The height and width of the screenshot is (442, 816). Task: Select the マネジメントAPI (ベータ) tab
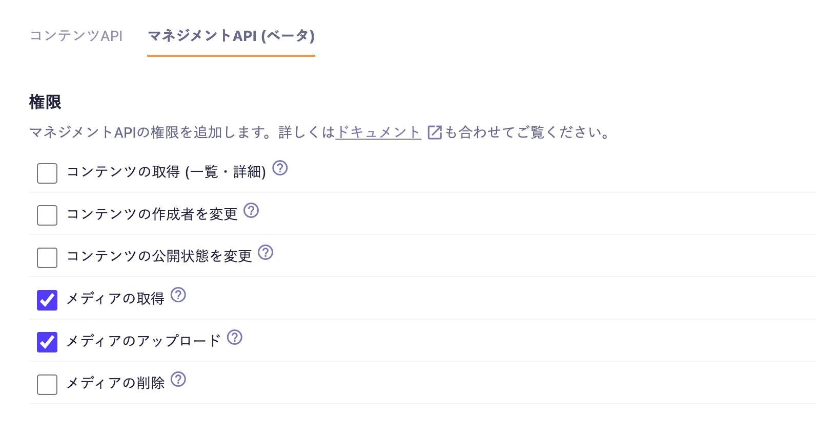[231, 36]
